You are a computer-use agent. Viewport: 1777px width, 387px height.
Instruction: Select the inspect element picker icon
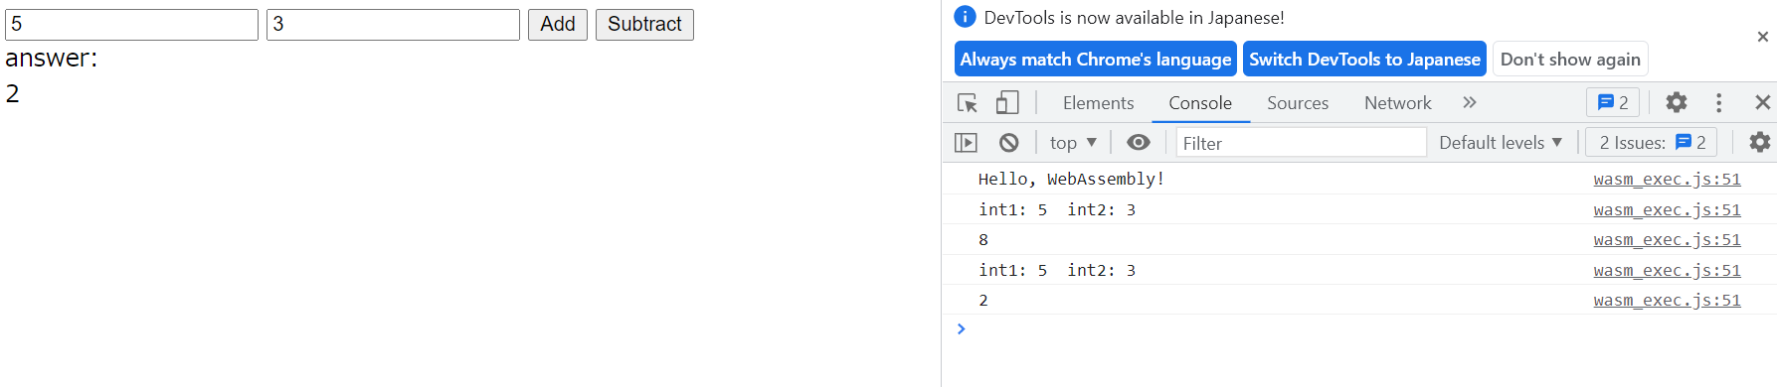967,103
